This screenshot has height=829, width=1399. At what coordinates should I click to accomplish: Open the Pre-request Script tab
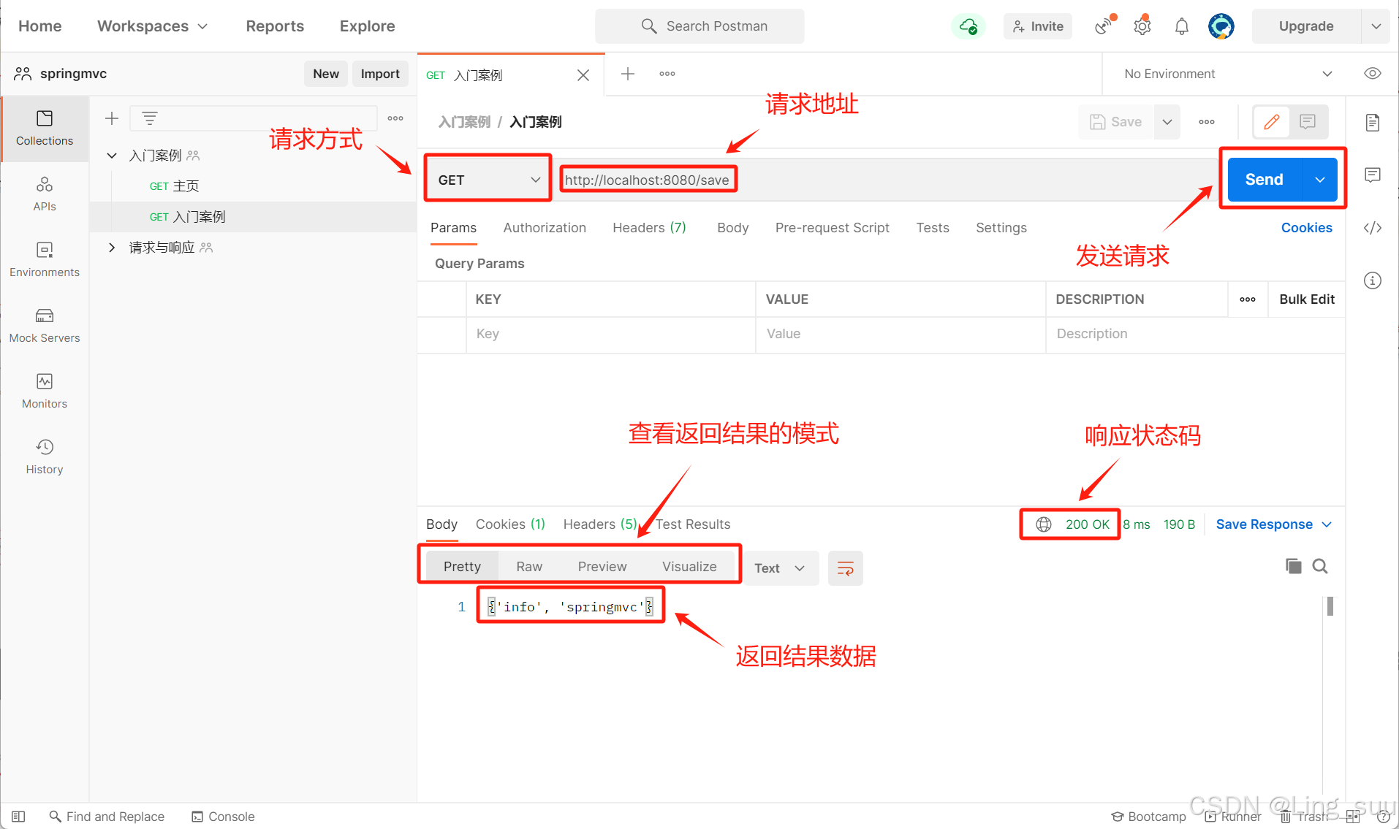click(x=832, y=228)
